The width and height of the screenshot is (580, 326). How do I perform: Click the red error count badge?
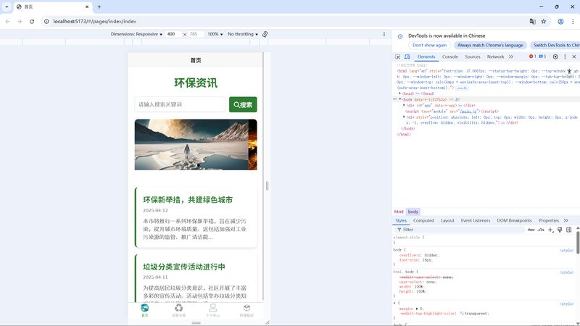(532, 57)
